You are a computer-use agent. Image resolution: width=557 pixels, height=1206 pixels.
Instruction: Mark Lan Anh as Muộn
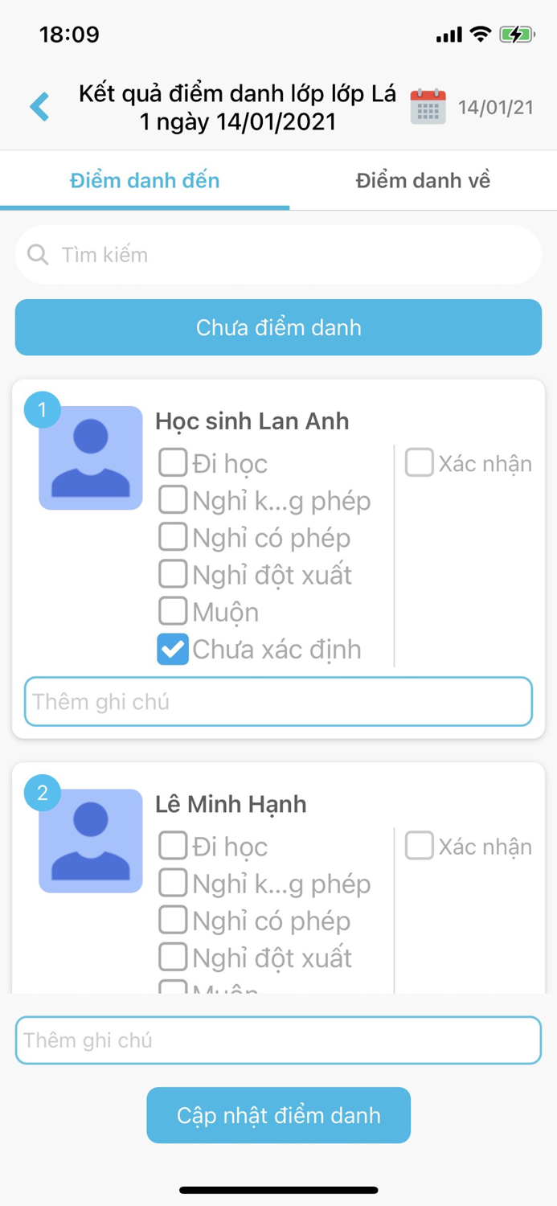[x=172, y=610]
